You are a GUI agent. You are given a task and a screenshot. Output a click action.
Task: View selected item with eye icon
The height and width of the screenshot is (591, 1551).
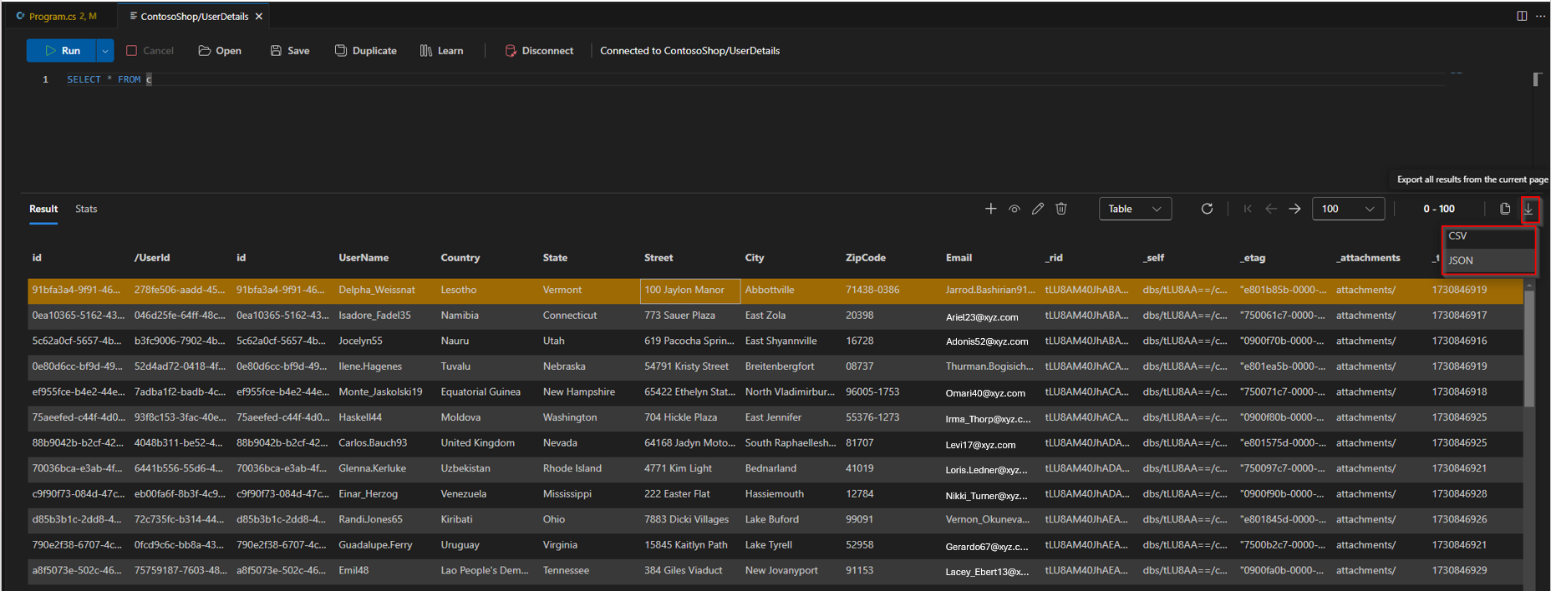[1014, 209]
